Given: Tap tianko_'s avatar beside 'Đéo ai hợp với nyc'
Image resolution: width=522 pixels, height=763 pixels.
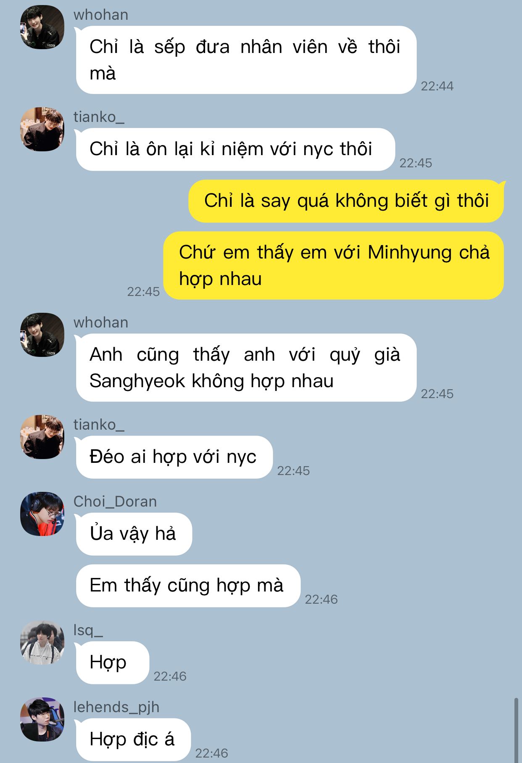Looking at the screenshot, I should point(42,437).
